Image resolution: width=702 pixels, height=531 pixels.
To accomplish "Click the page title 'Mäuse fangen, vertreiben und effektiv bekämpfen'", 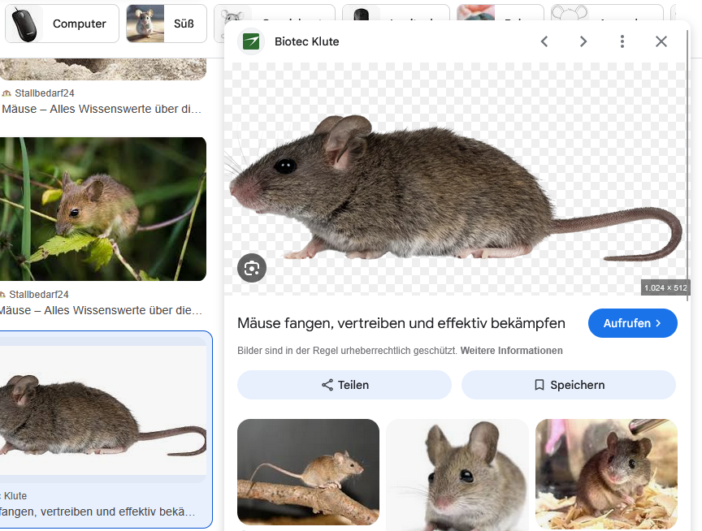I will [401, 323].
